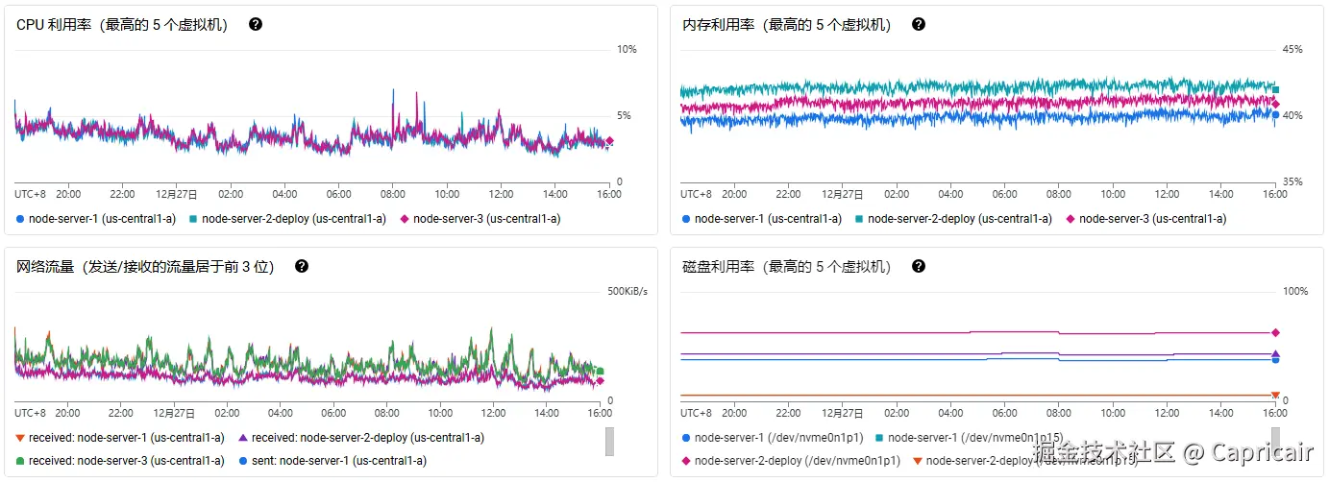Click green end marker on network chart
Image resolution: width=1329 pixels, height=482 pixels.
(x=600, y=371)
